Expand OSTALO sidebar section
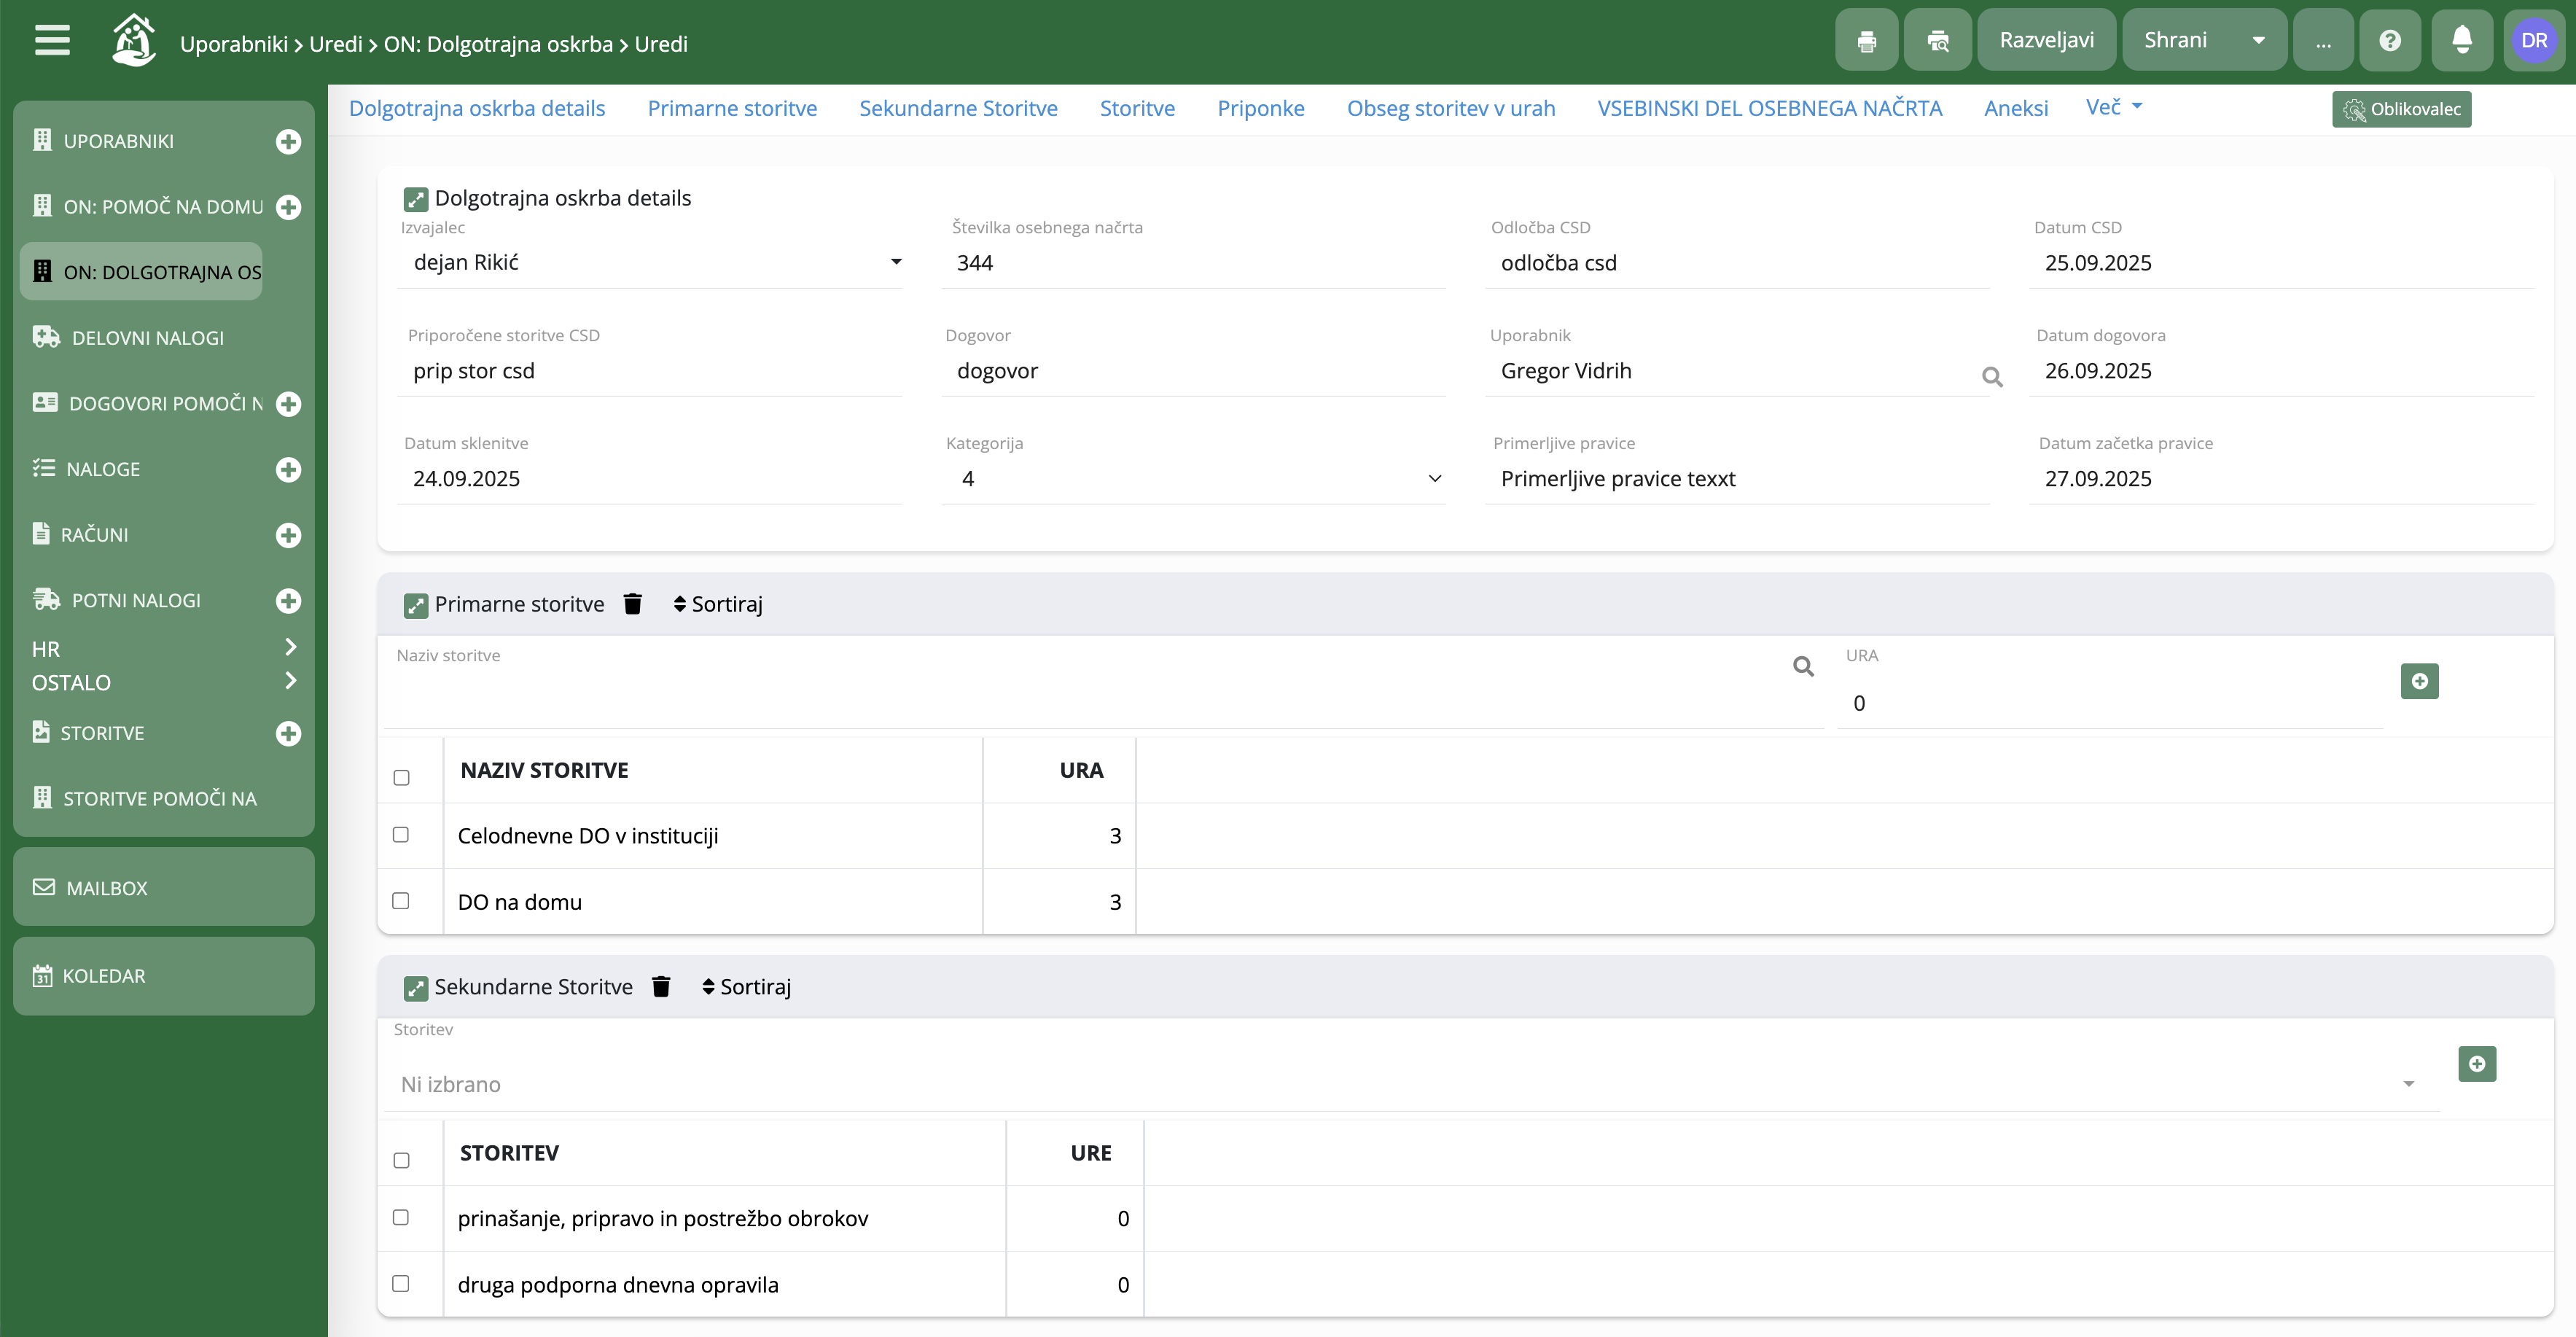This screenshot has height=1337, width=2576. [x=164, y=682]
